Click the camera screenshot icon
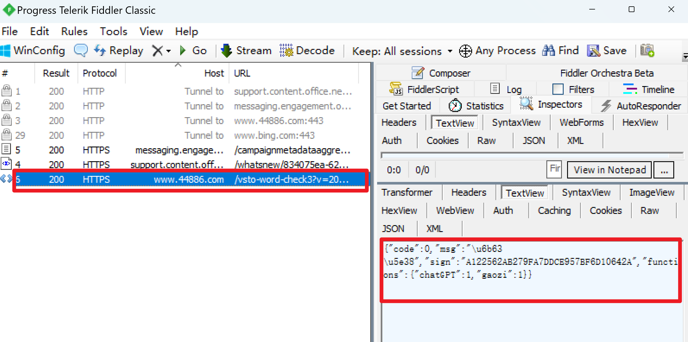The height and width of the screenshot is (342, 688). pyautogui.click(x=647, y=51)
